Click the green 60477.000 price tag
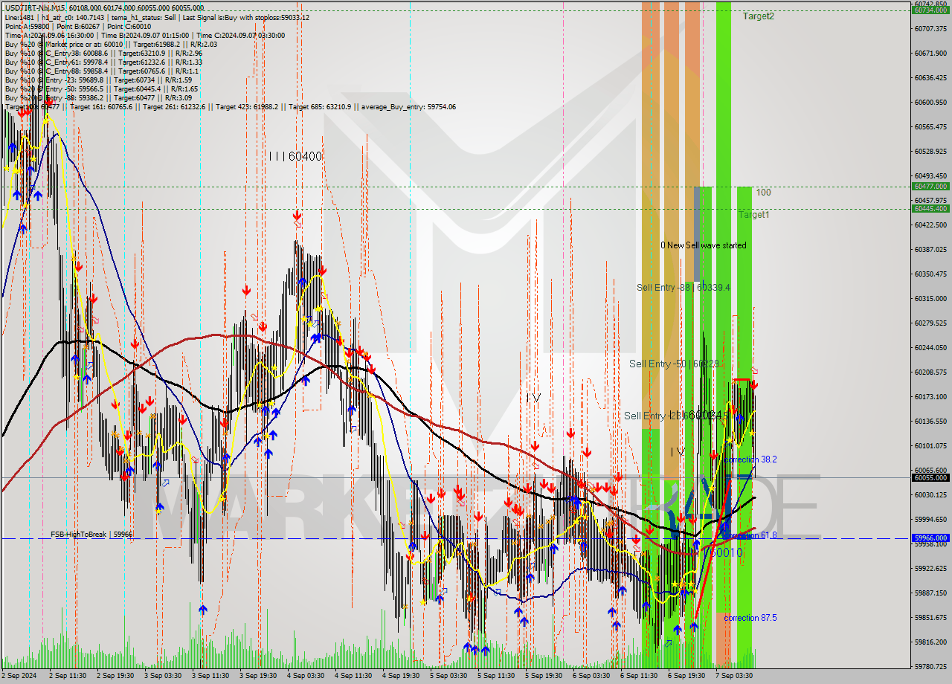952x684 pixels. (930, 186)
